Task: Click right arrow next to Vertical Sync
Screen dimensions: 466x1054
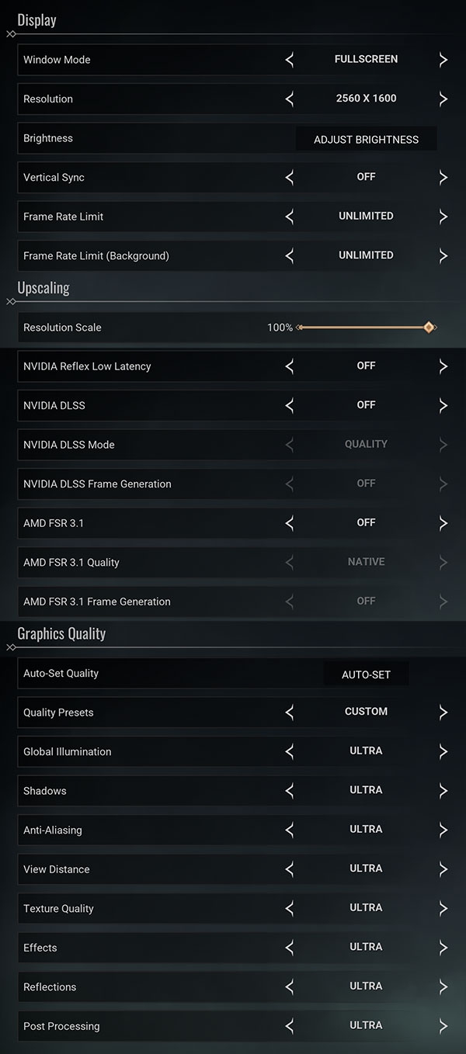Action: point(443,177)
